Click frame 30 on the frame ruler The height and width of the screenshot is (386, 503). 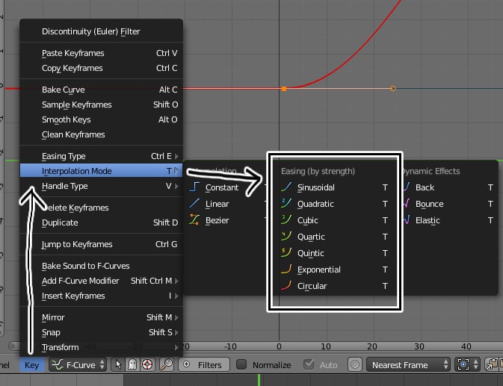tap(419, 346)
